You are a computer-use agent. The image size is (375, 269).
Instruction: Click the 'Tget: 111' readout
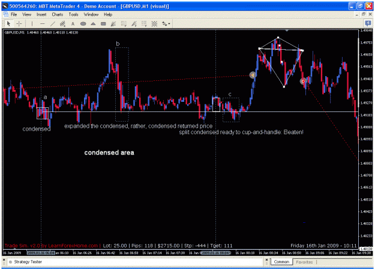click(x=221, y=246)
